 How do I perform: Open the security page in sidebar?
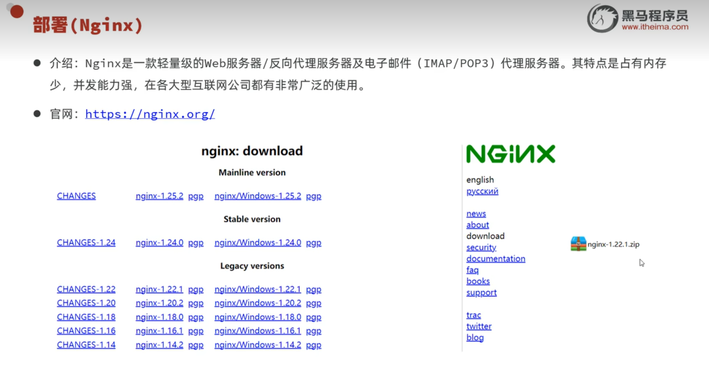481,247
